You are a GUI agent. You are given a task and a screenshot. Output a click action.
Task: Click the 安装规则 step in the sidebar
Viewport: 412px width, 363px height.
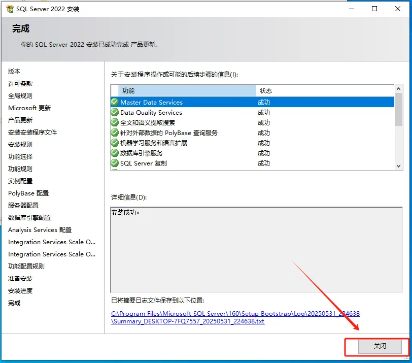coord(20,144)
